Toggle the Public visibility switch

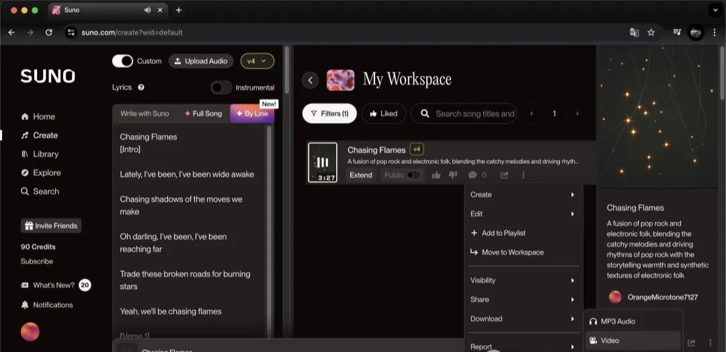(x=413, y=175)
